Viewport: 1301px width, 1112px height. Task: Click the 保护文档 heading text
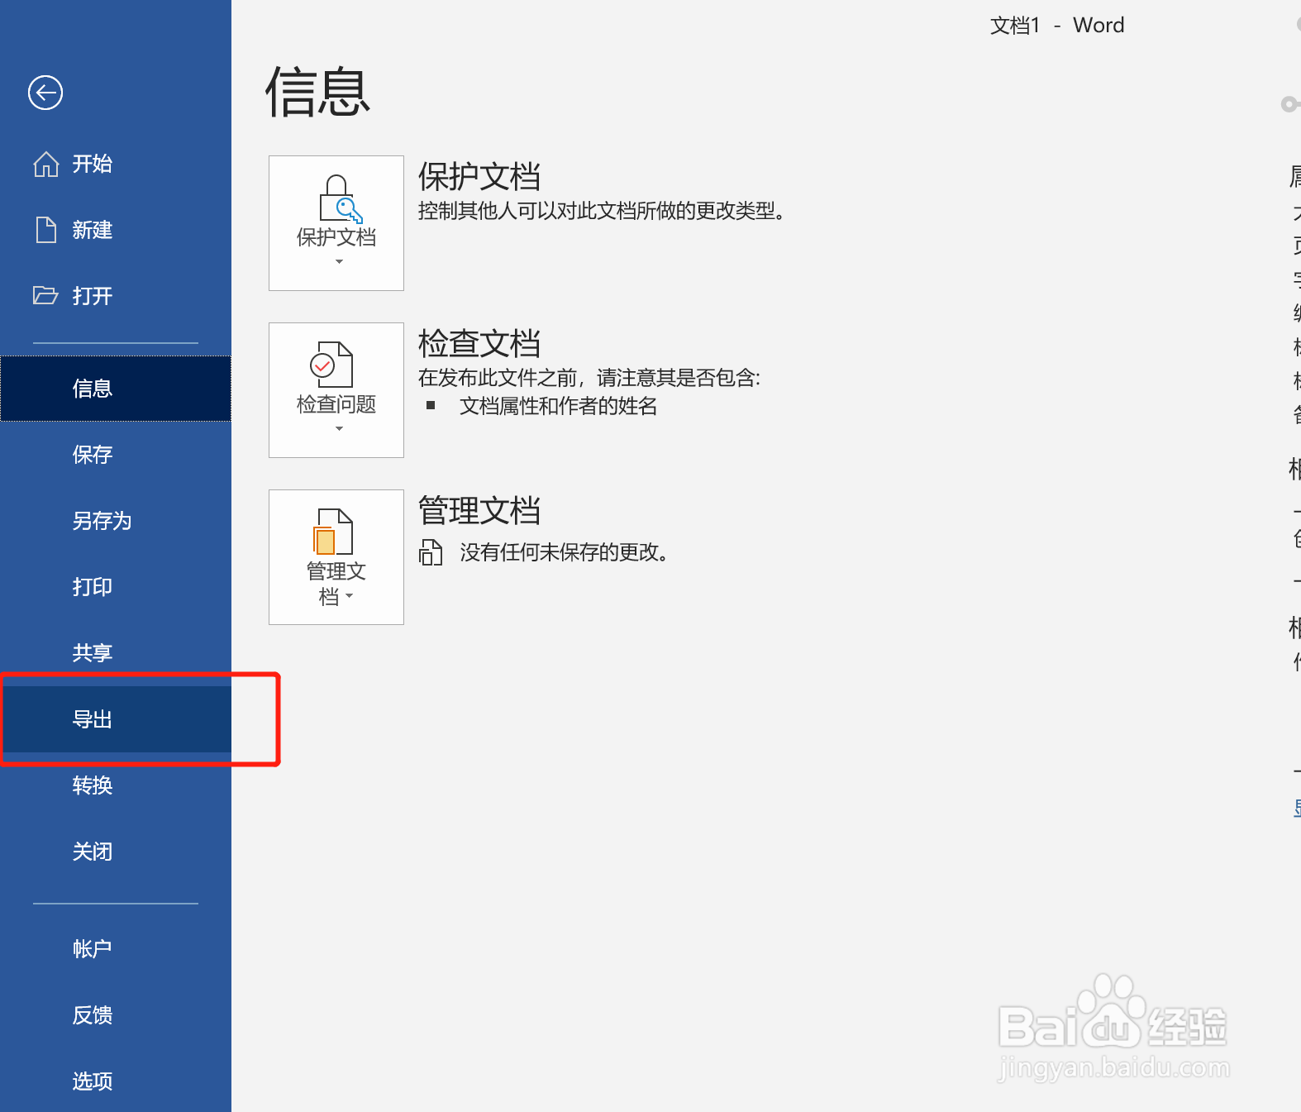coord(479,177)
